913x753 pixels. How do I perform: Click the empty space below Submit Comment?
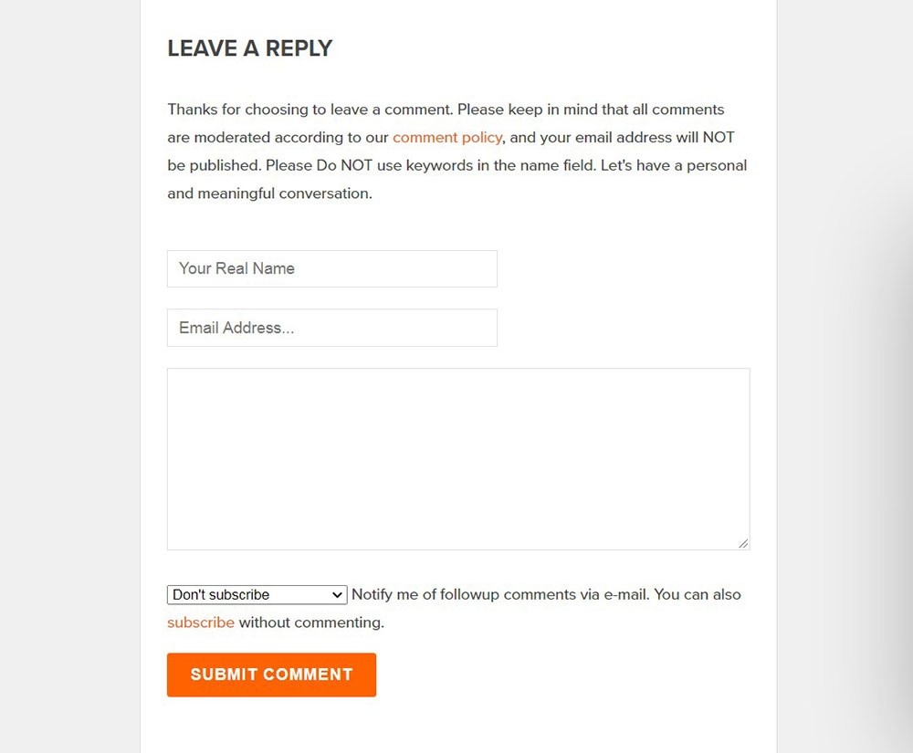pyautogui.click(x=458, y=727)
